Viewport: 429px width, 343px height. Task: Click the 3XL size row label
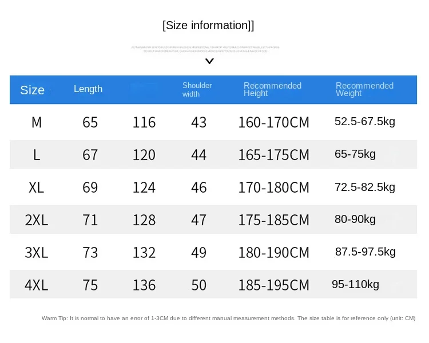coord(37,253)
